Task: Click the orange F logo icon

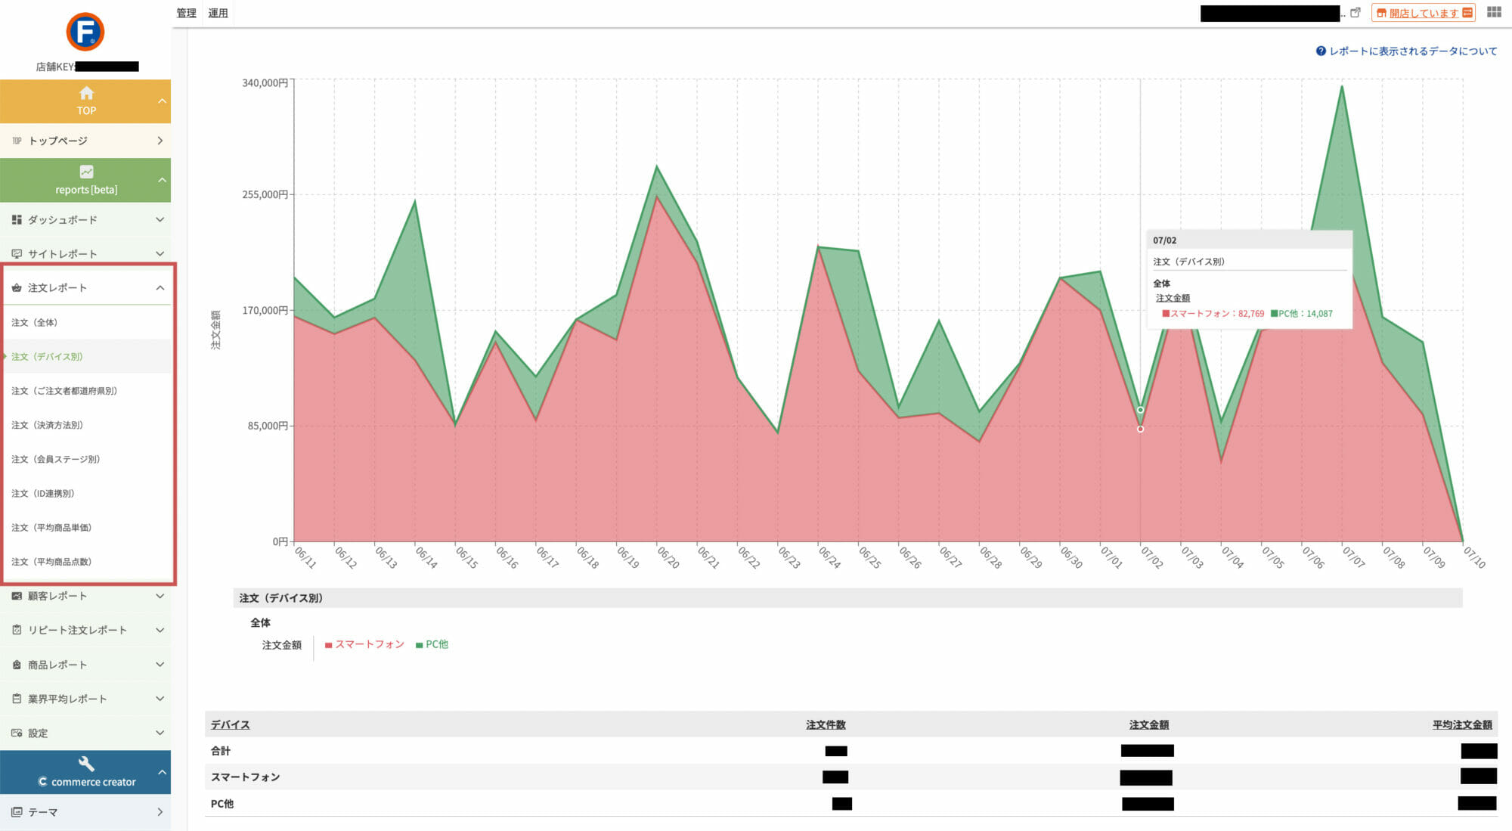Action: (85, 32)
